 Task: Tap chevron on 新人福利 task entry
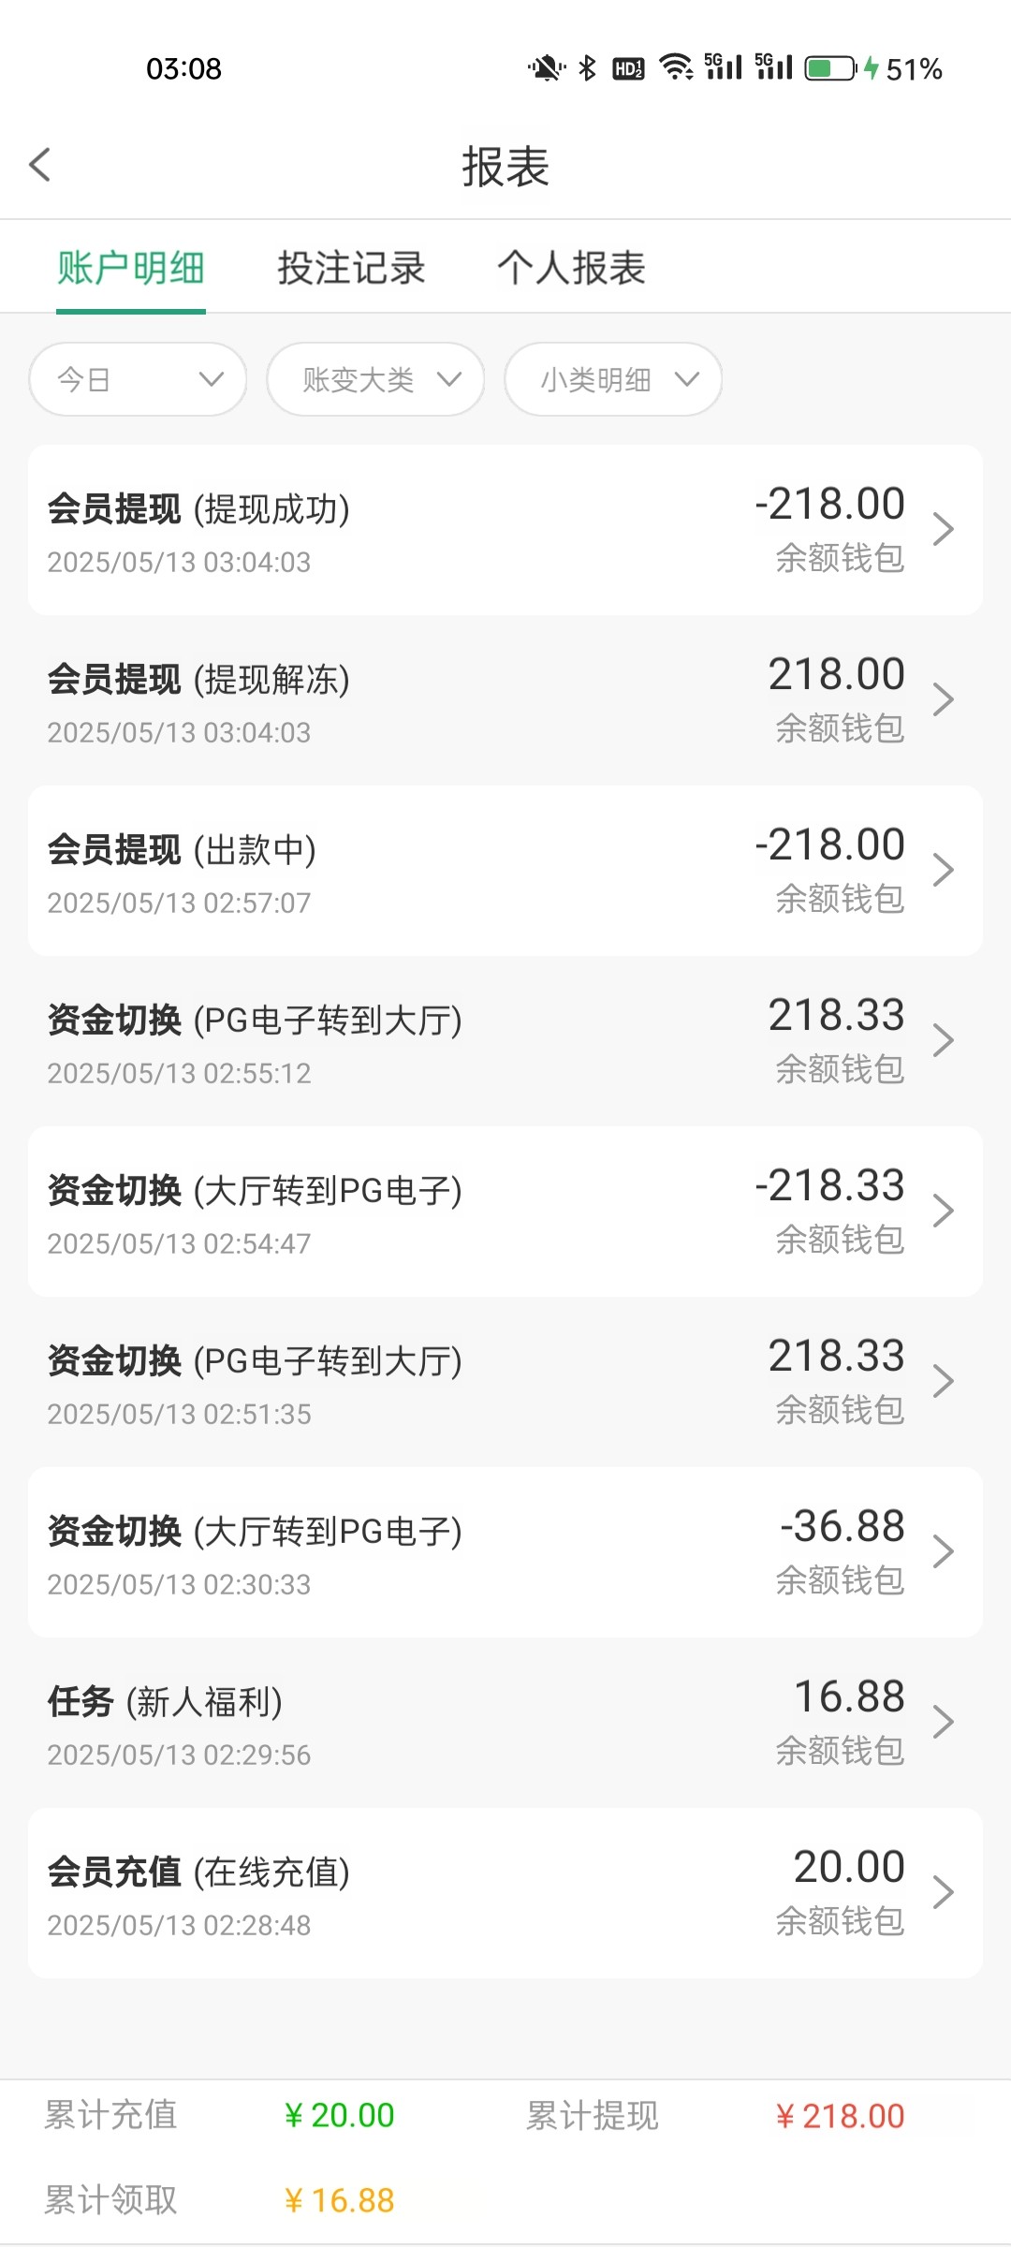(943, 1723)
